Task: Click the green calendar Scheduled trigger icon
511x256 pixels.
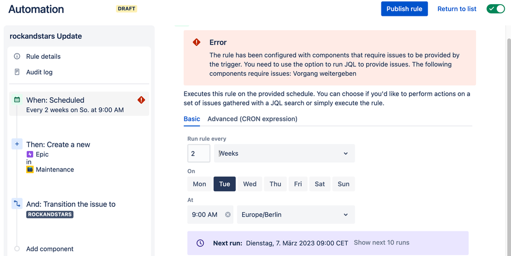Action: pyautogui.click(x=17, y=100)
